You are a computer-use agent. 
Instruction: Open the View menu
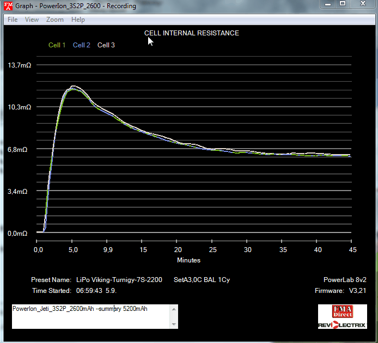coord(32,20)
